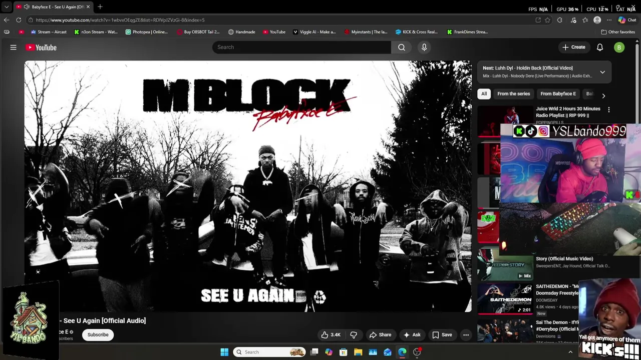641x360 pixels.
Task: Open Photopea Online bookmark
Action: point(147,32)
